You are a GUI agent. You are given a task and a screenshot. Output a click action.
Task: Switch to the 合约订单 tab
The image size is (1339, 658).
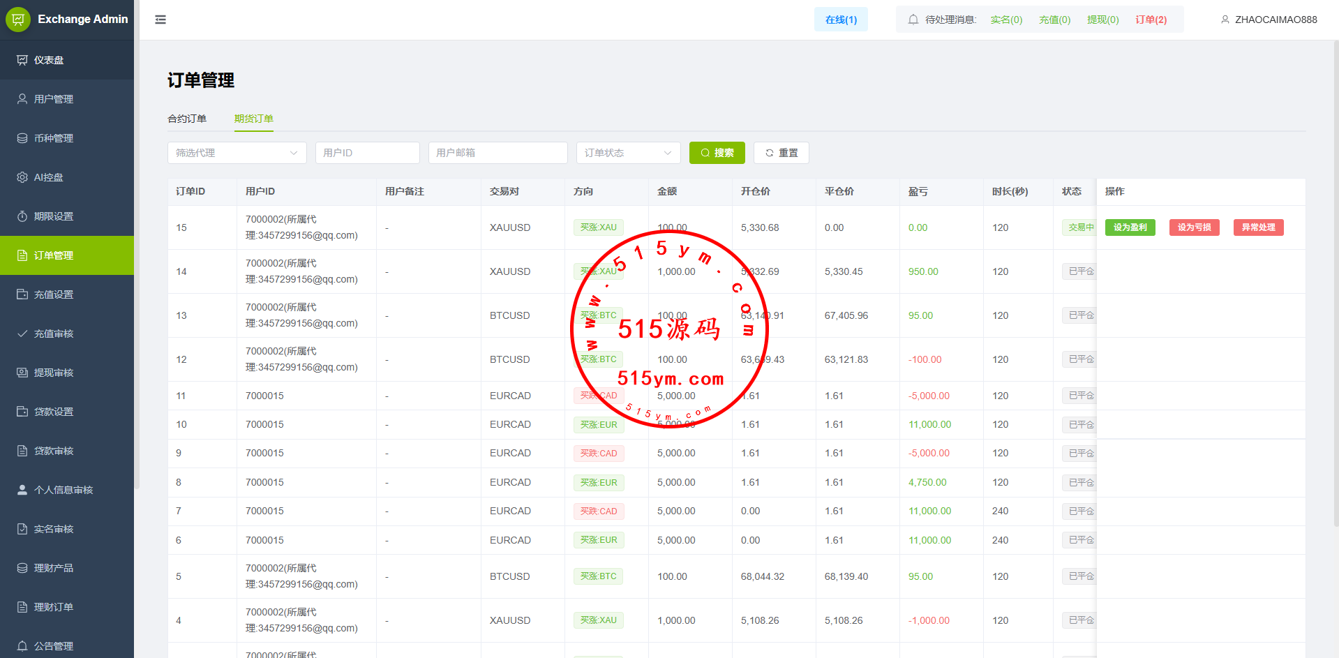187,119
